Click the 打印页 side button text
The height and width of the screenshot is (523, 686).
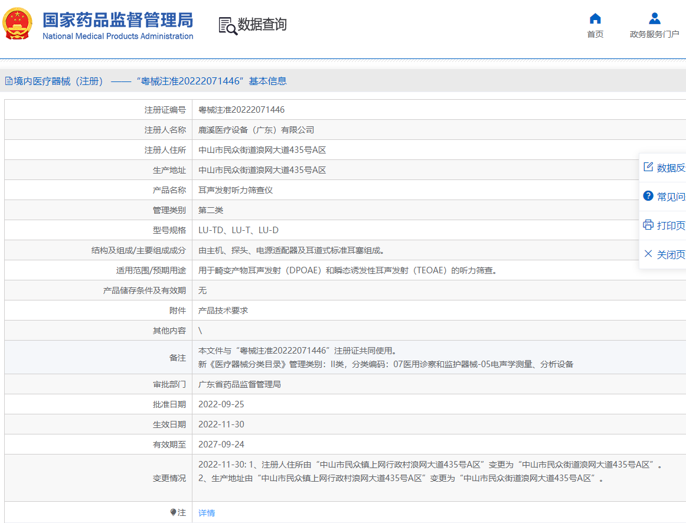[671, 225]
